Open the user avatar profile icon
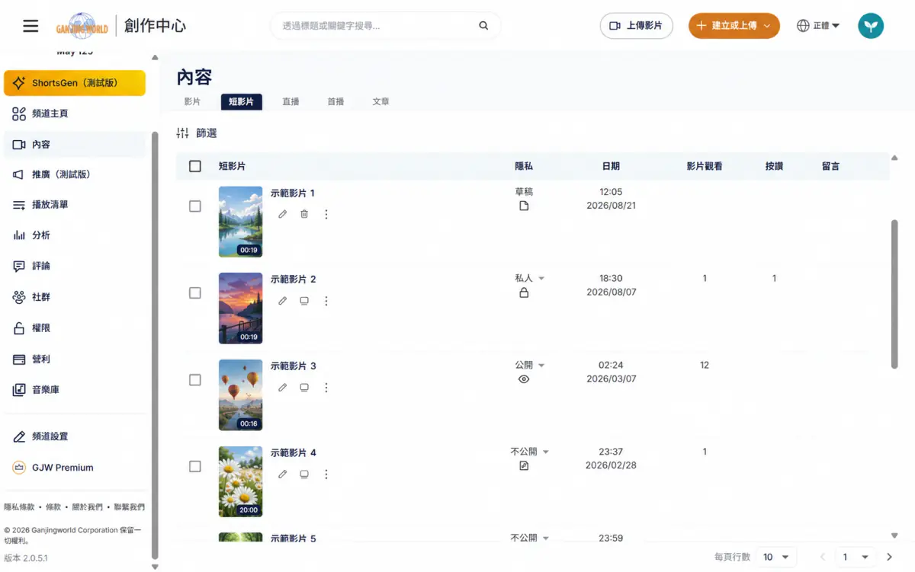This screenshot has width=915, height=572. pyautogui.click(x=871, y=26)
